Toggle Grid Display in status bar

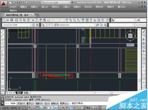[x=37, y=108]
